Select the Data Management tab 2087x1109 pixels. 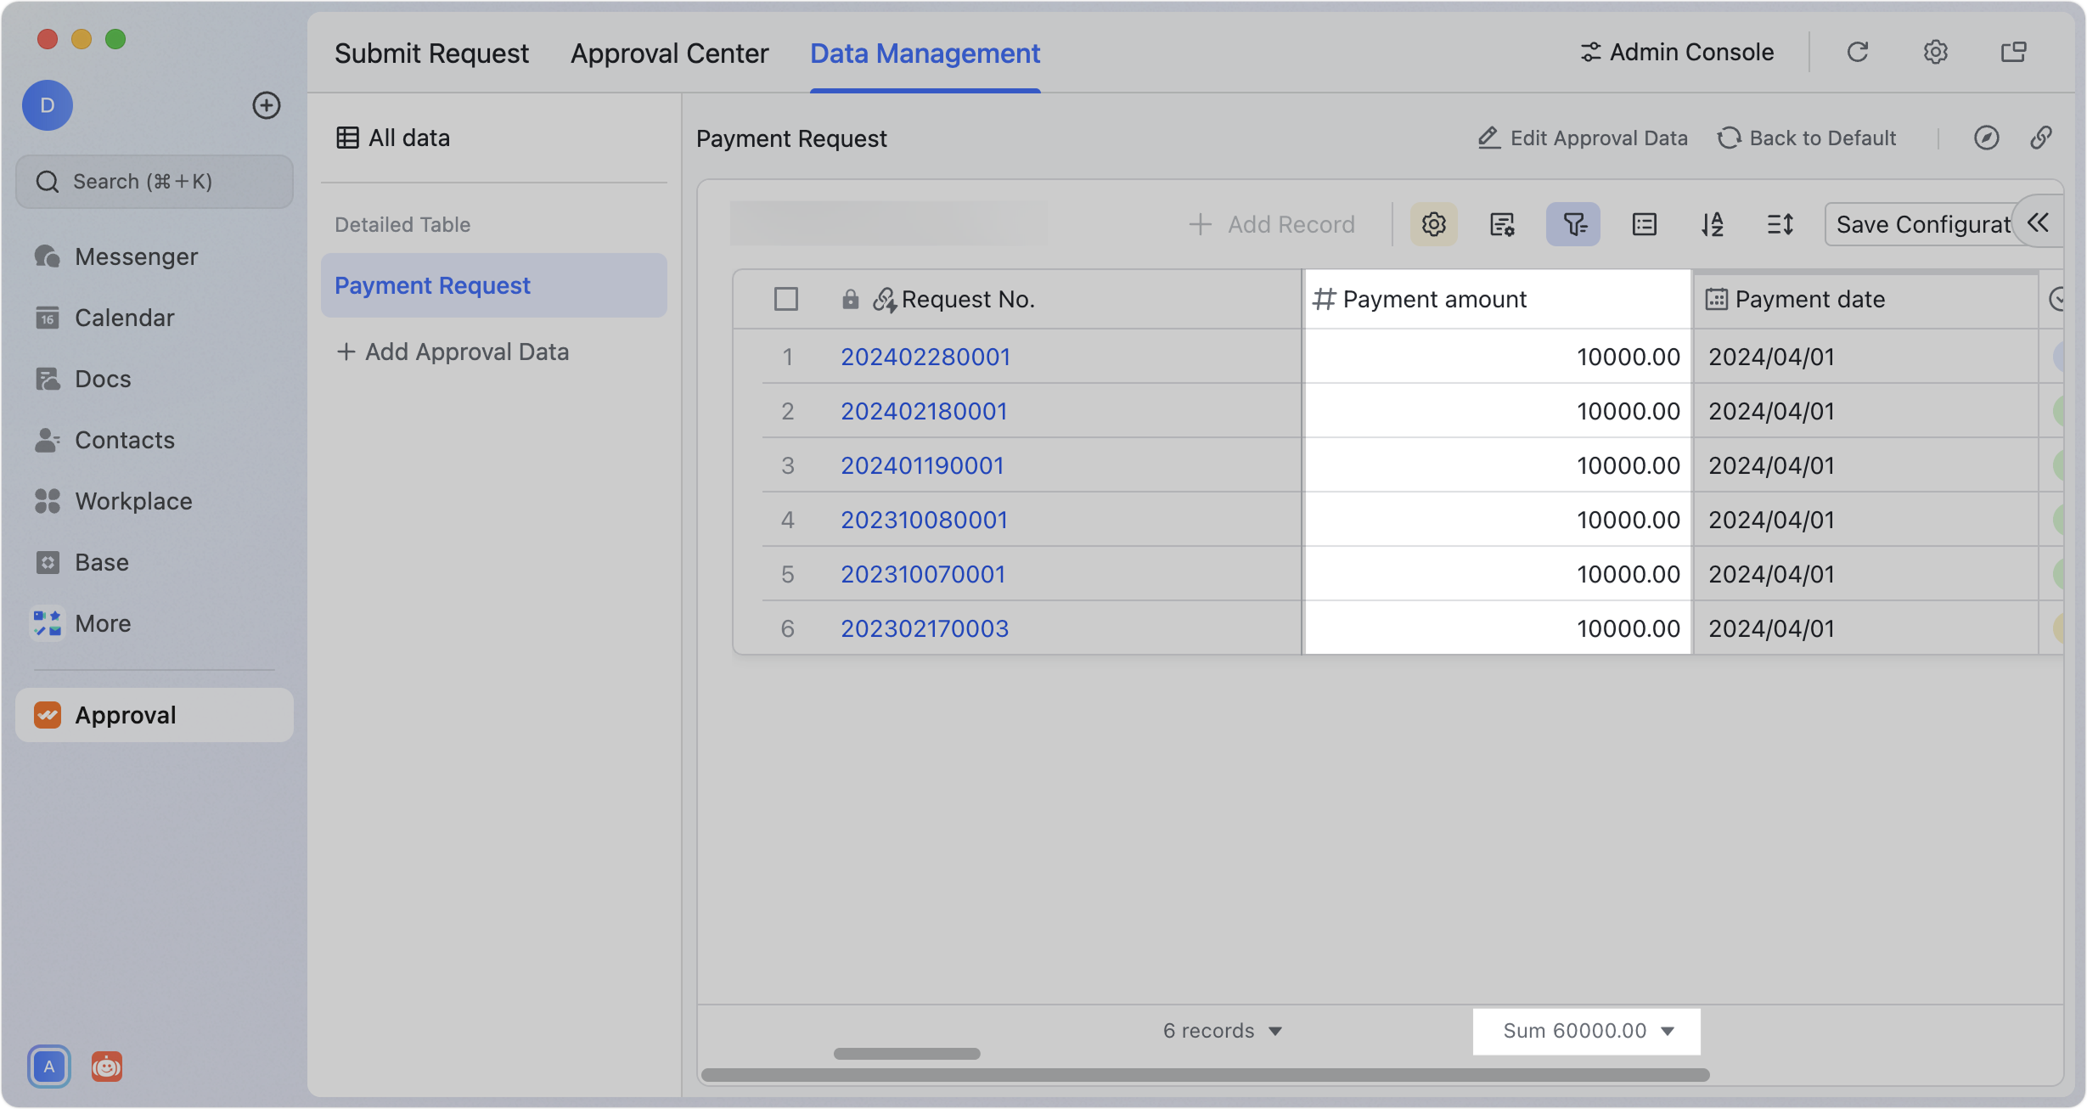pyautogui.click(x=925, y=53)
